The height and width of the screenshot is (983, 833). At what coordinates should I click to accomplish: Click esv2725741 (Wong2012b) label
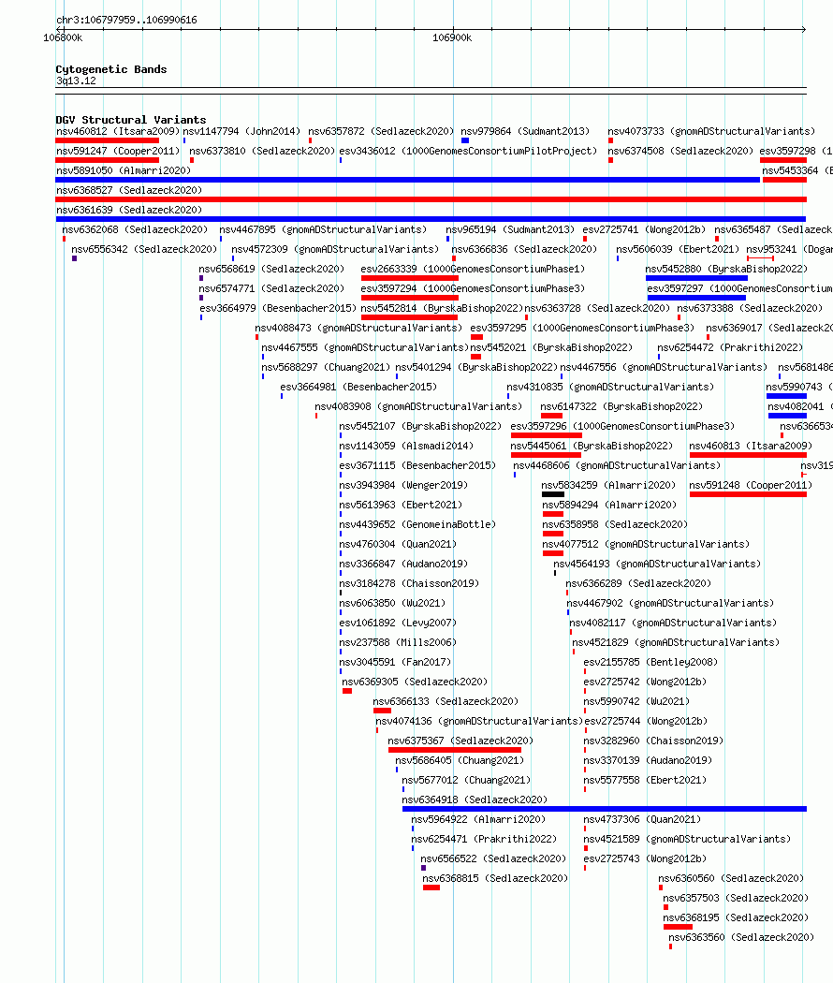[x=644, y=230]
